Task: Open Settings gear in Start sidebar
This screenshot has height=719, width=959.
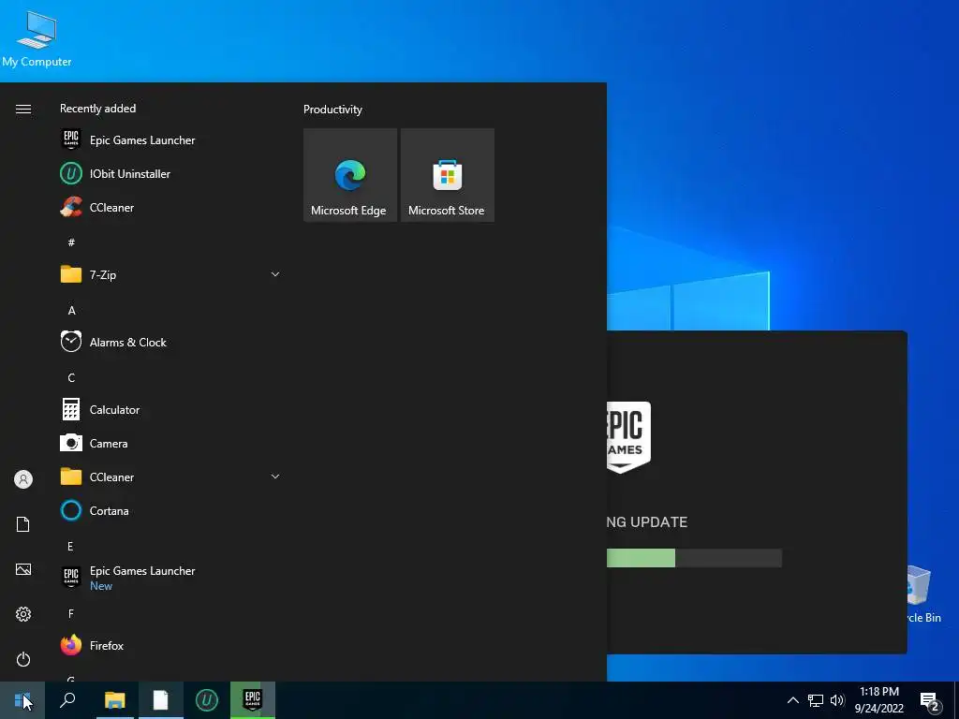Action: click(x=23, y=614)
